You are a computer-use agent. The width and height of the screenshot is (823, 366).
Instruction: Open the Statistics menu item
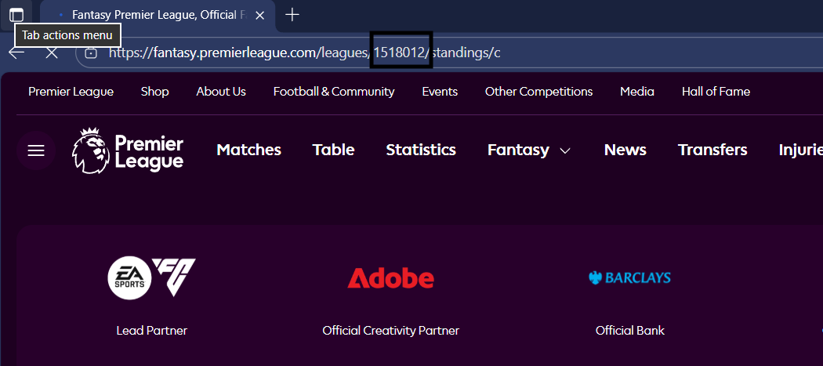click(421, 150)
